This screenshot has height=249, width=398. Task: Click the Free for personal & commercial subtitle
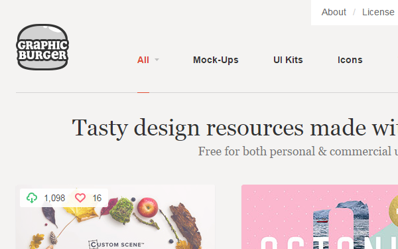pos(298,151)
